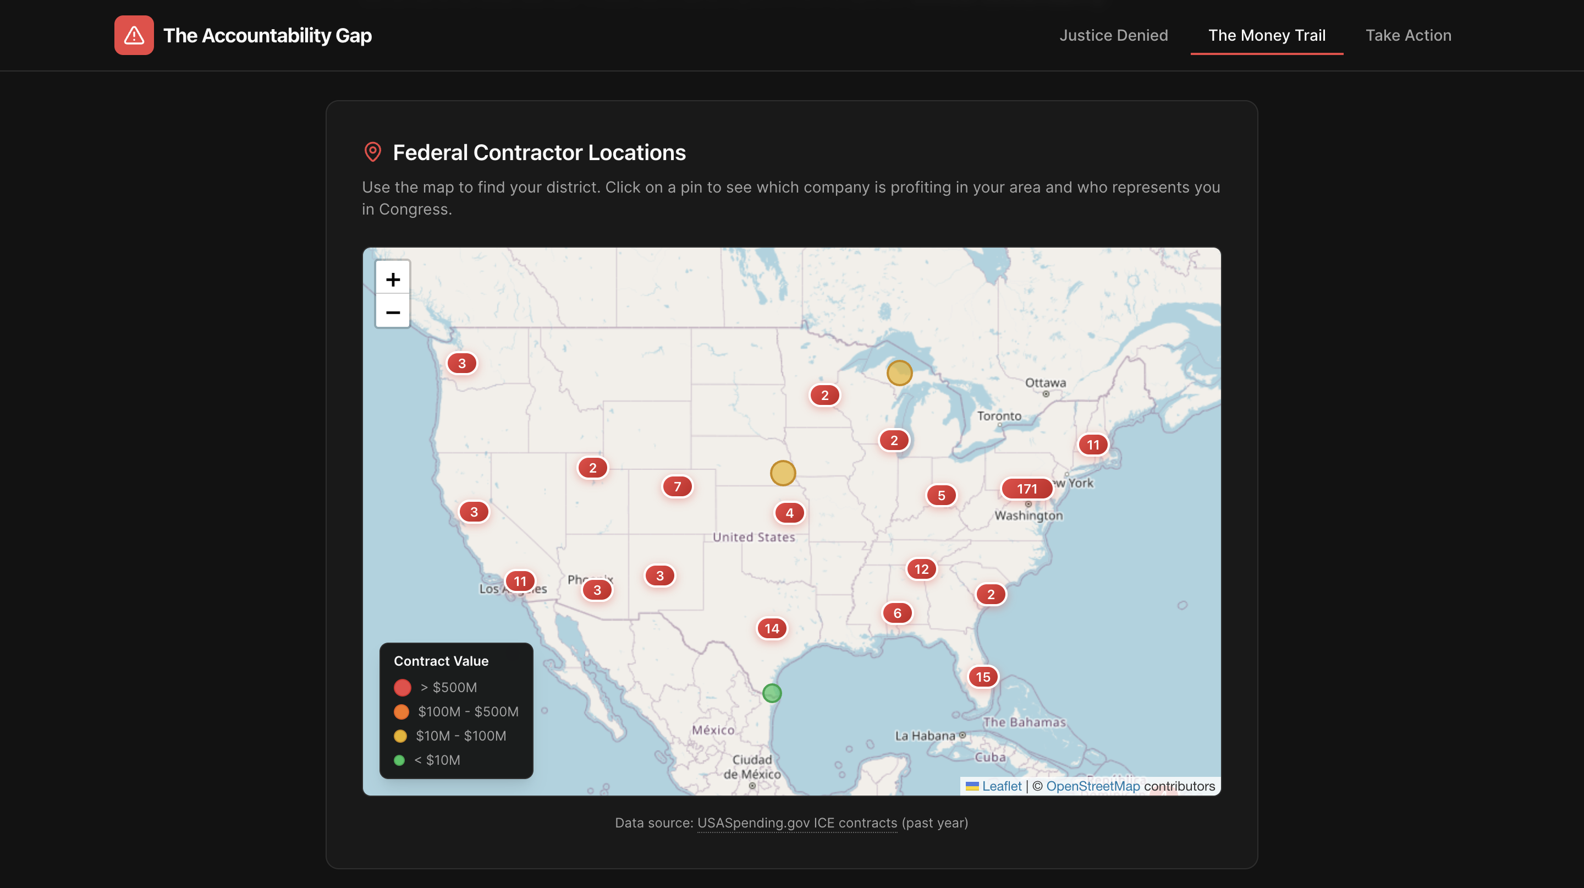Viewport: 1584px width, 888px height.
Task: Select the 11 contractor pin near Los Angeles
Action: tap(520, 580)
